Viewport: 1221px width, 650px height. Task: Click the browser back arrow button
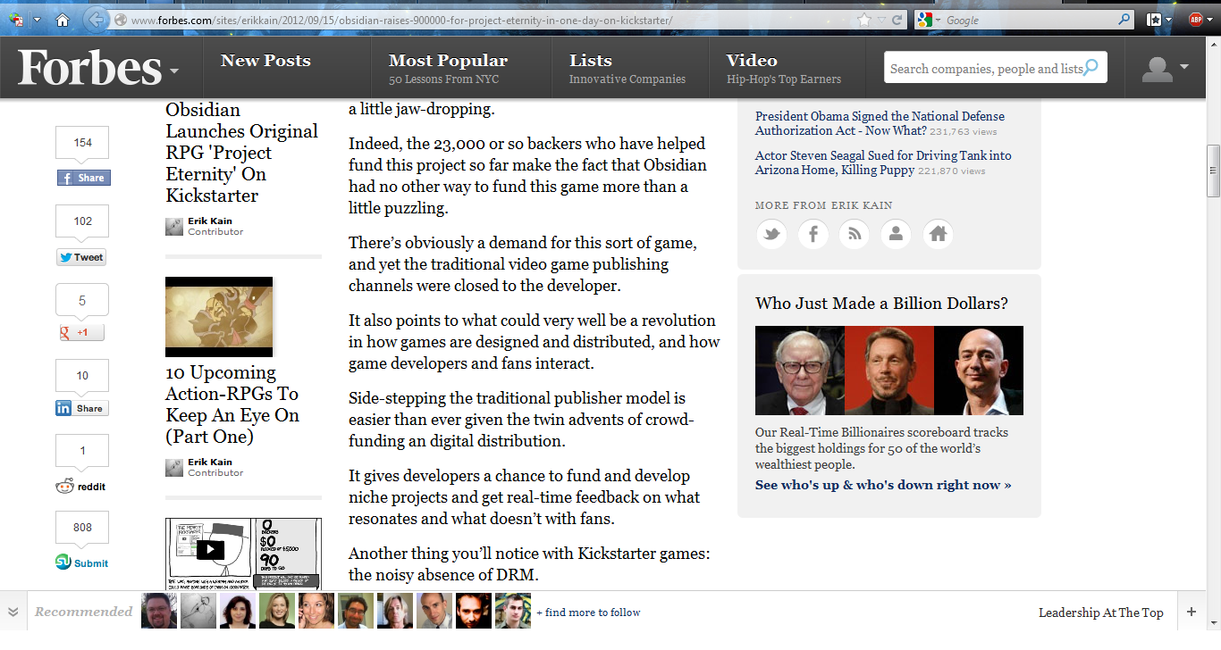(x=97, y=20)
